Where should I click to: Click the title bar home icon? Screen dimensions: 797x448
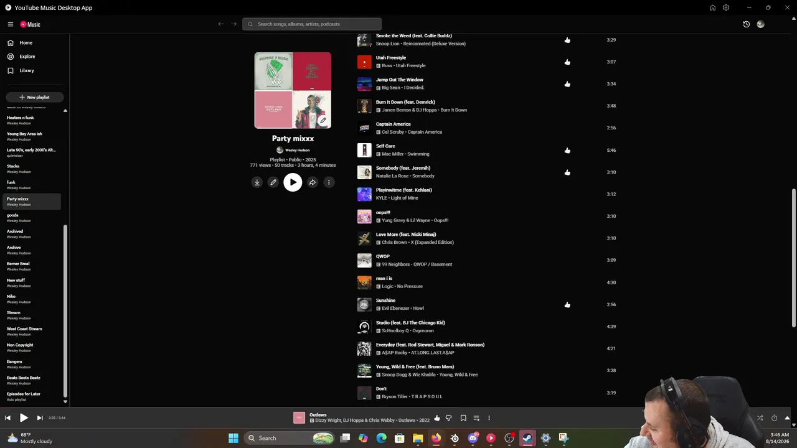tap(712, 7)
